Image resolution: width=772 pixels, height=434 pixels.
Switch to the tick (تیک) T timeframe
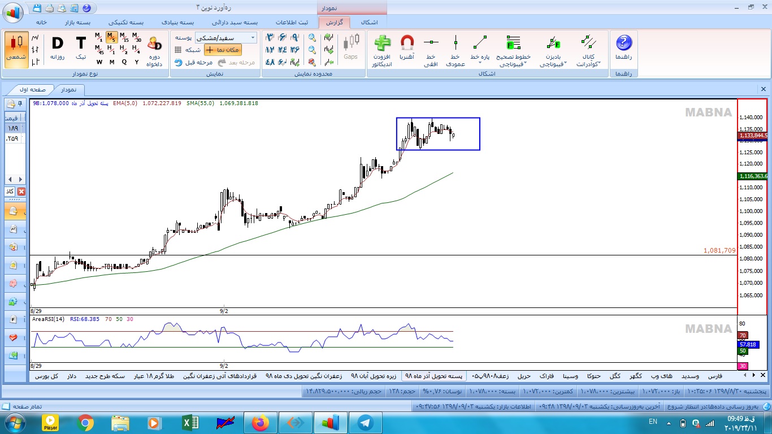(81, 49)
